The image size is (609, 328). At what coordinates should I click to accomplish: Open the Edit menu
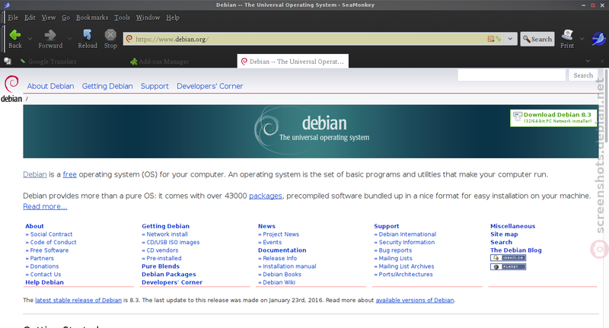[x=30, y=18]
